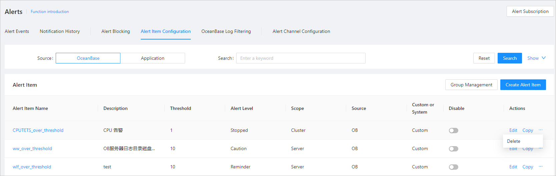This screenshot has width=556, height=176.
Task: Go to Alert Blocking tab
Action: [x=116, y=31]
